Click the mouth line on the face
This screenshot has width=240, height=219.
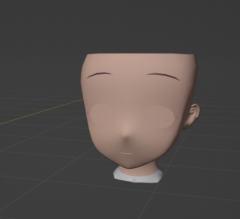[x=127, y=153]
